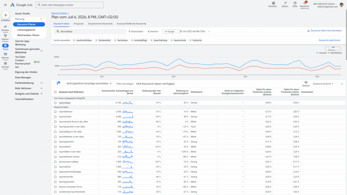Toggle the Mobiltelefon red legend entry
Image resolution: width=347 pixels, height=195 pixels.
tap(334, 53)
